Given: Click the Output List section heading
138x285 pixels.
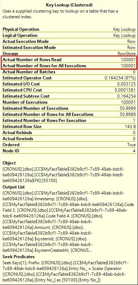Looking at the screenshot, I should tap(14, 187).
